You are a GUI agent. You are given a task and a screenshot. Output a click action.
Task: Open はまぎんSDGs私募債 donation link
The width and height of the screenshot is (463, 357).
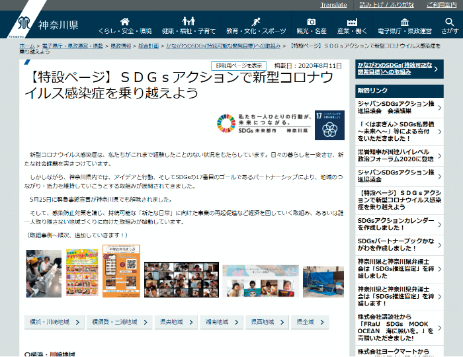coord(400,132)
